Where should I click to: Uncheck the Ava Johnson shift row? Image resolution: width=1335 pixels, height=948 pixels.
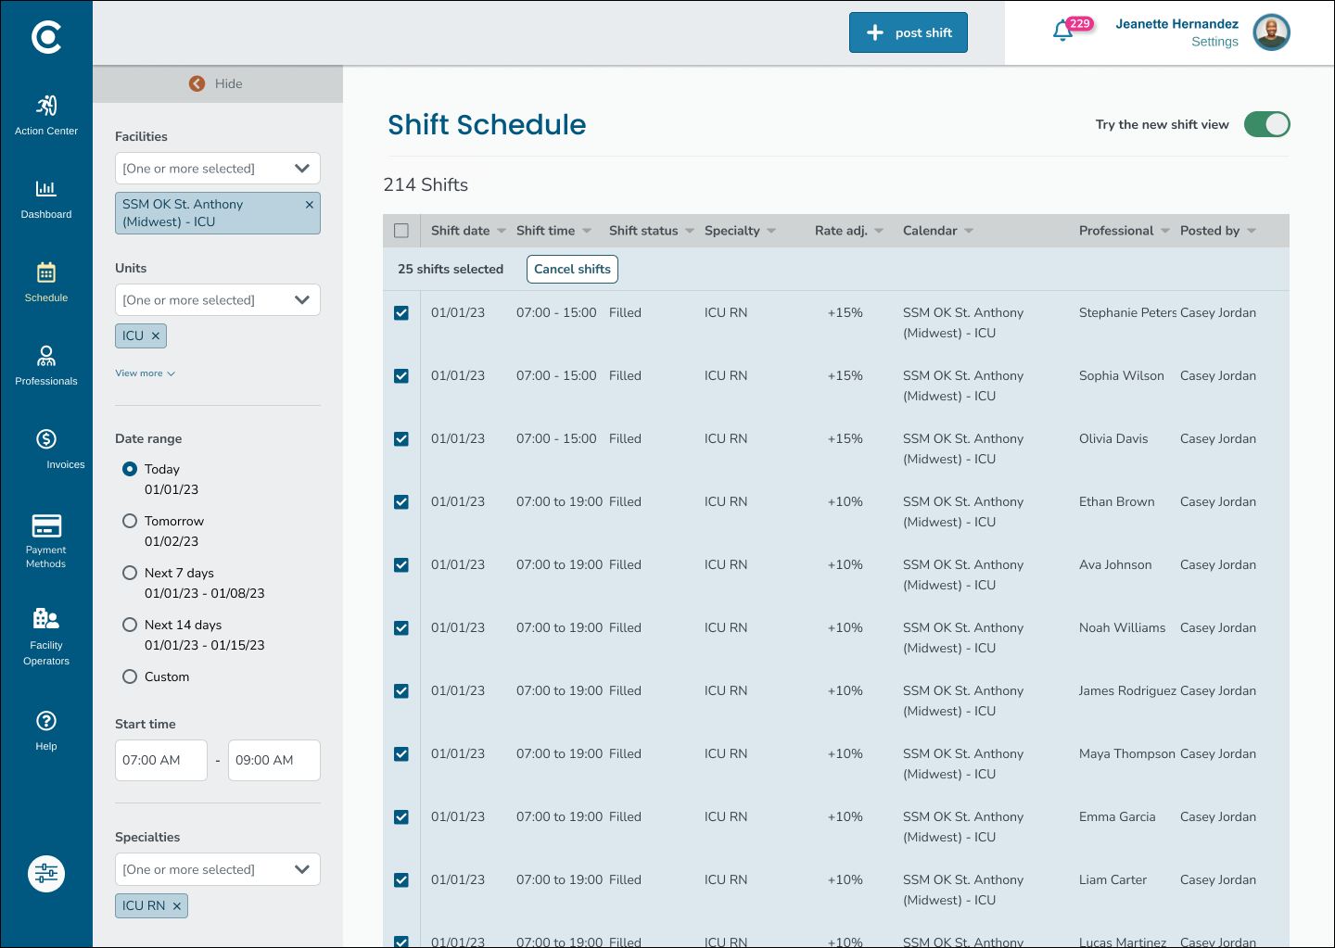pyautogui.click(x=401, y=565)
